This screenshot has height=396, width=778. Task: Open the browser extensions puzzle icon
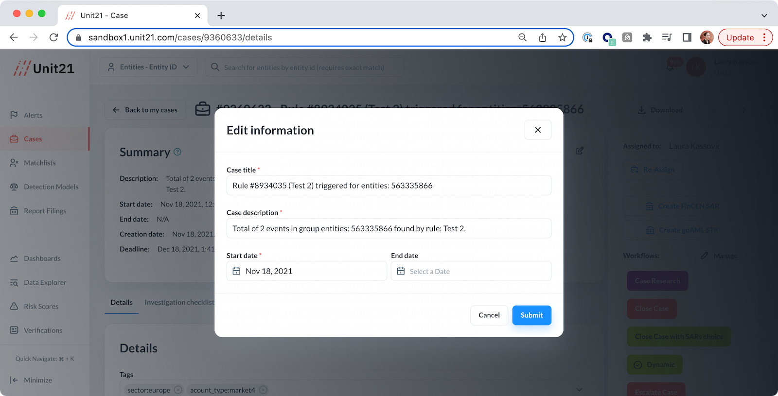point(647,37)
